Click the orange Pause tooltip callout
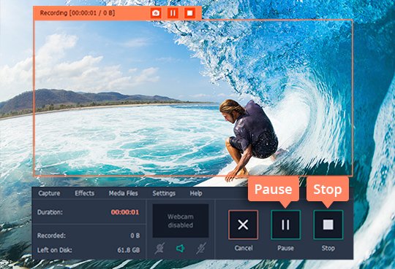This screenshot has width=395, height=269. coord(274,190)
